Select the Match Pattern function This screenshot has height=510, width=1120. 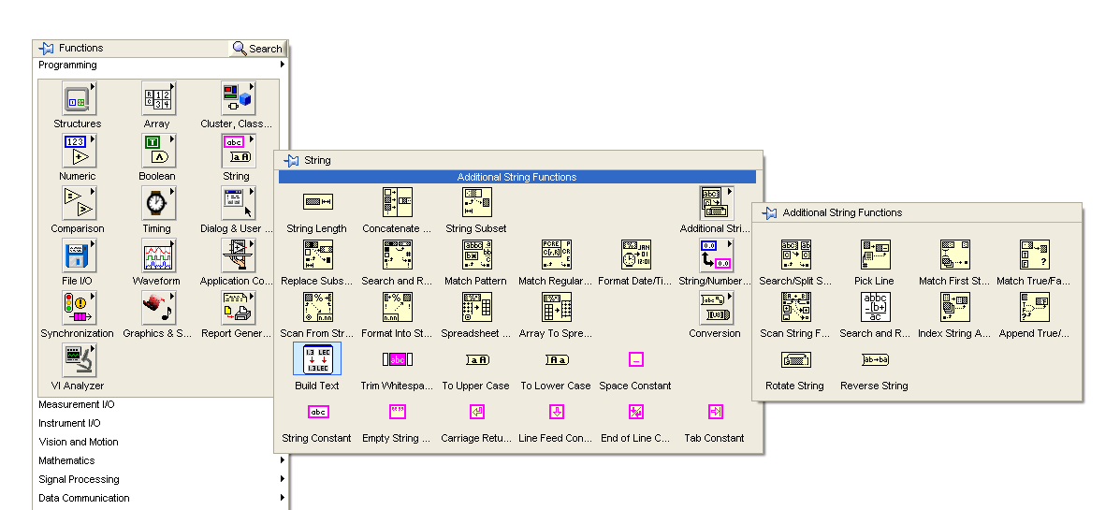coord(476,255)
